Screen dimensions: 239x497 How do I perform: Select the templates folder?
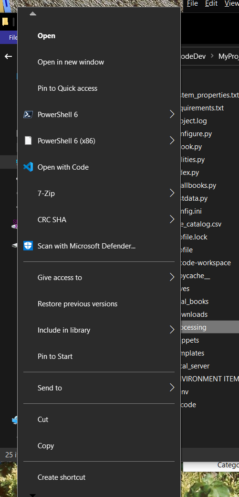(192, 354)
